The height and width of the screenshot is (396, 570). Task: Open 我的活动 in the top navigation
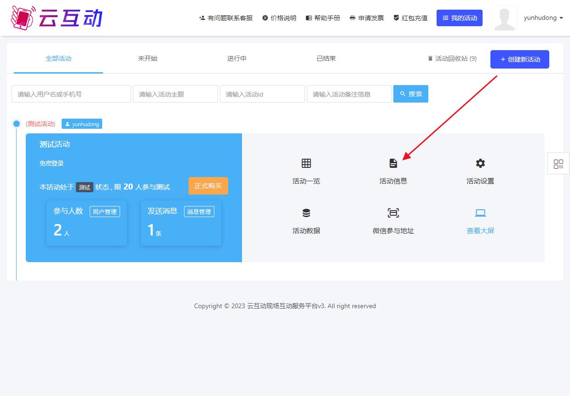click(x=459, y=18)
